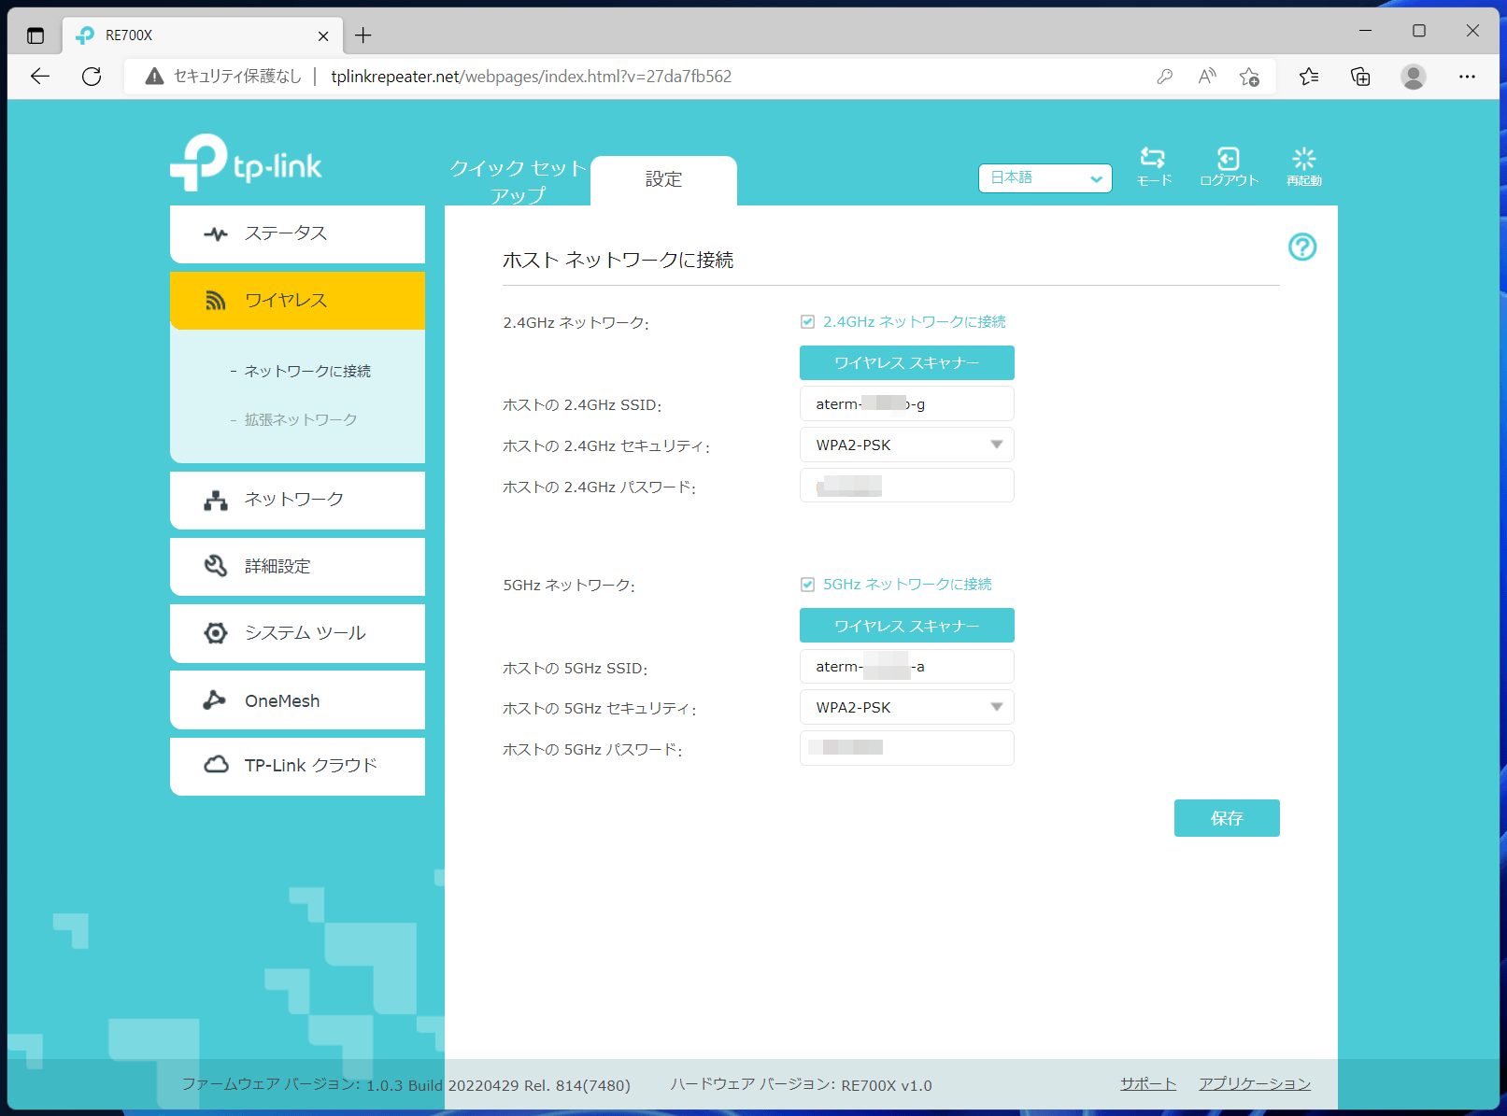Open the サポート link in footer
The image size is (1507, 1116).
pos(1147,1083)
